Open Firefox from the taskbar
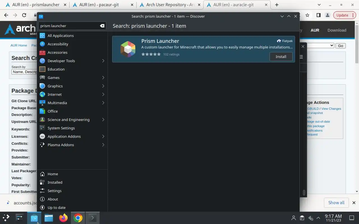The image size is (359, 224). [x=63, y=218]
